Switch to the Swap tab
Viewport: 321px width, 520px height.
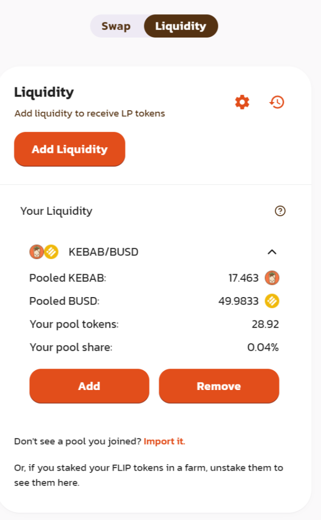tap(116, 26)
